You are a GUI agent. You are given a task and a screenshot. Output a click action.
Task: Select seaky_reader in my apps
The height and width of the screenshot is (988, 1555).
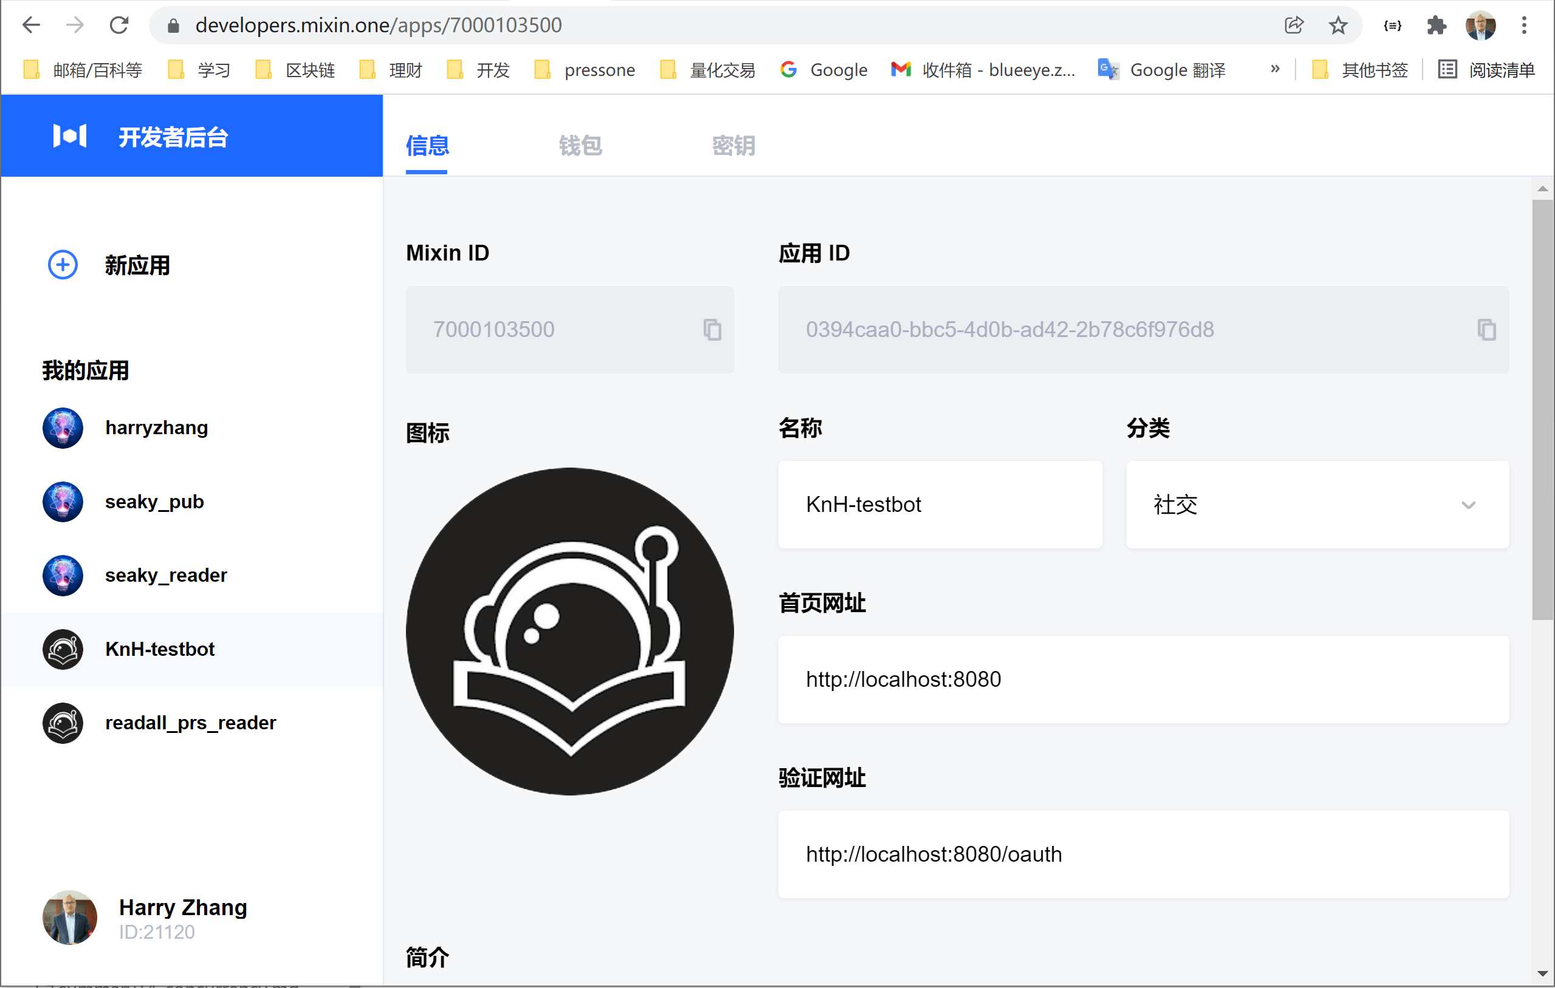pos(166,575)
